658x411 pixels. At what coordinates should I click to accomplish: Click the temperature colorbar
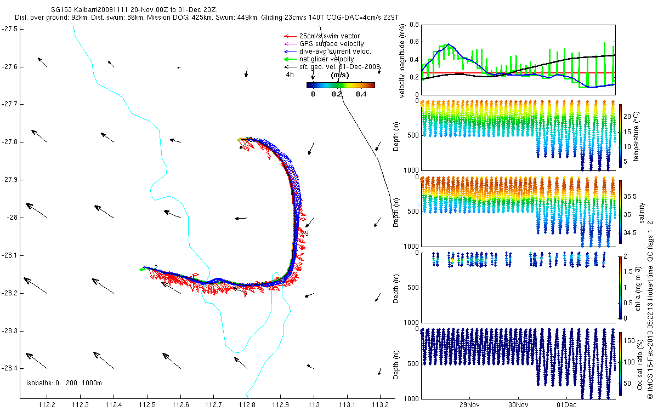click(620, 135)
